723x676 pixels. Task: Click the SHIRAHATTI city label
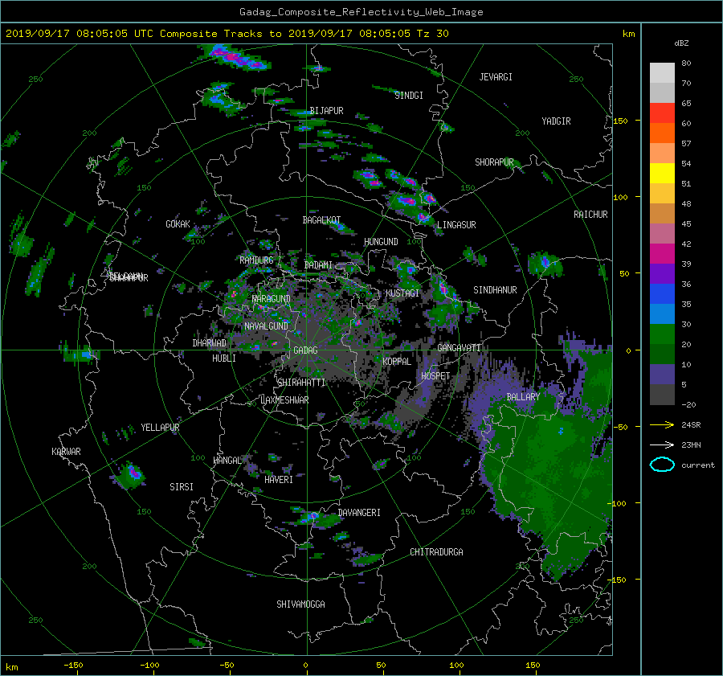pyautogui.click(x=301, y=383)
